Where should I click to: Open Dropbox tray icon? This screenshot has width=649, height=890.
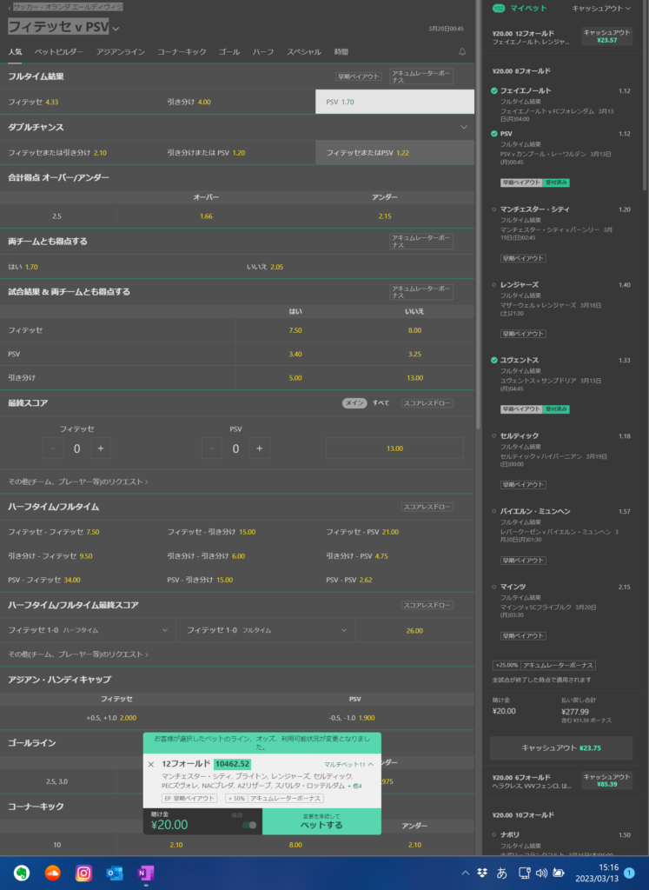click(x=482, y=873)
